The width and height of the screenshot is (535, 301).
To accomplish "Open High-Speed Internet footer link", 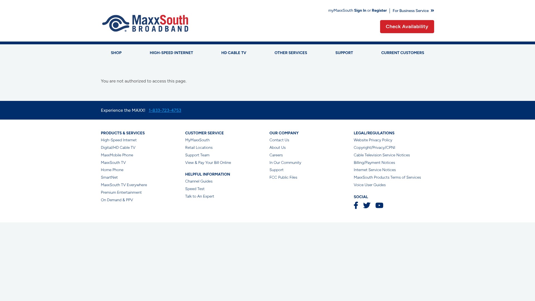I will coord(119,140).
